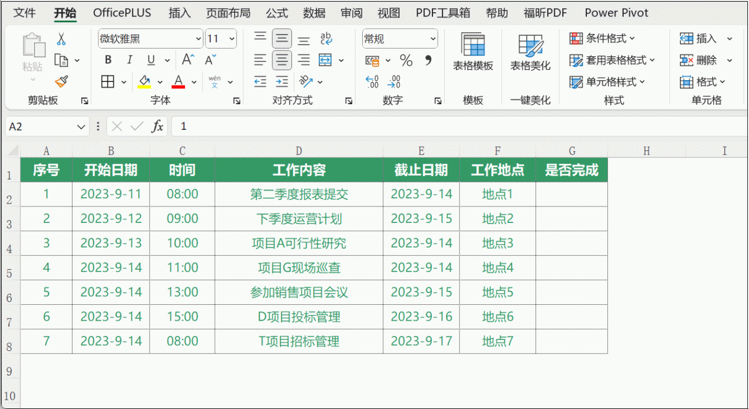The width and height of the screenshot is (749, 409).
Task: Open the 文件 menu
Action: [25, 13]
